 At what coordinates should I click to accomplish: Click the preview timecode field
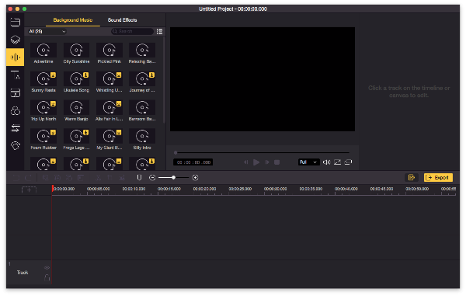click(x=193, y=162)
